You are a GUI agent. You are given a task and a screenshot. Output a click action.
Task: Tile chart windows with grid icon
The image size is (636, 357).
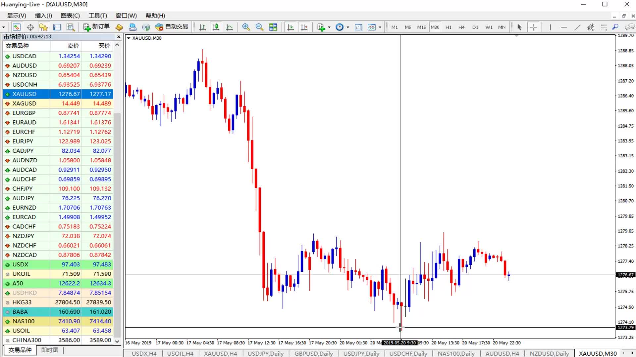[273, 27]
